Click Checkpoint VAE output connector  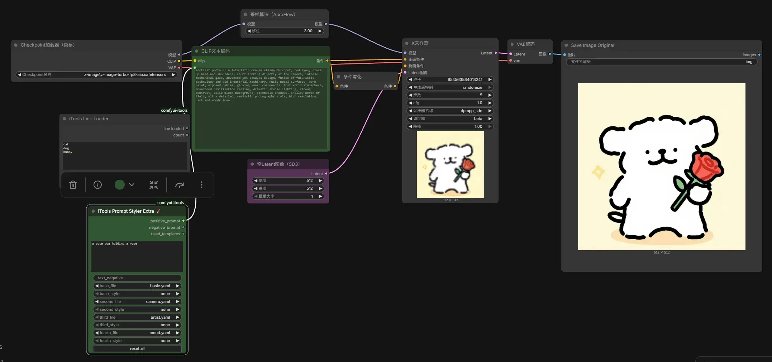click(x=179, y=68)
